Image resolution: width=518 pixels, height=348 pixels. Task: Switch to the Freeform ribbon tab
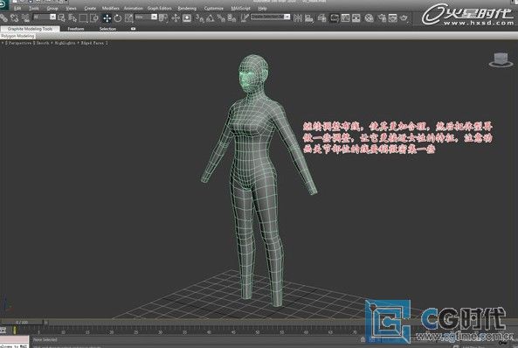pos(76,29)
